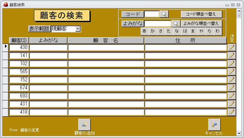
Task: Click the red app icon in title bar
Action: coord(6,5)
